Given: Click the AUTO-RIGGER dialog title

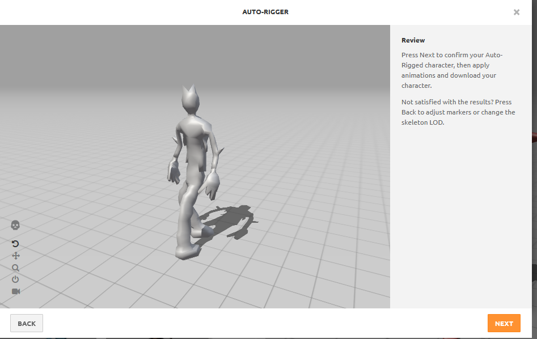Looking at the screenshot, I should [265, 12].
